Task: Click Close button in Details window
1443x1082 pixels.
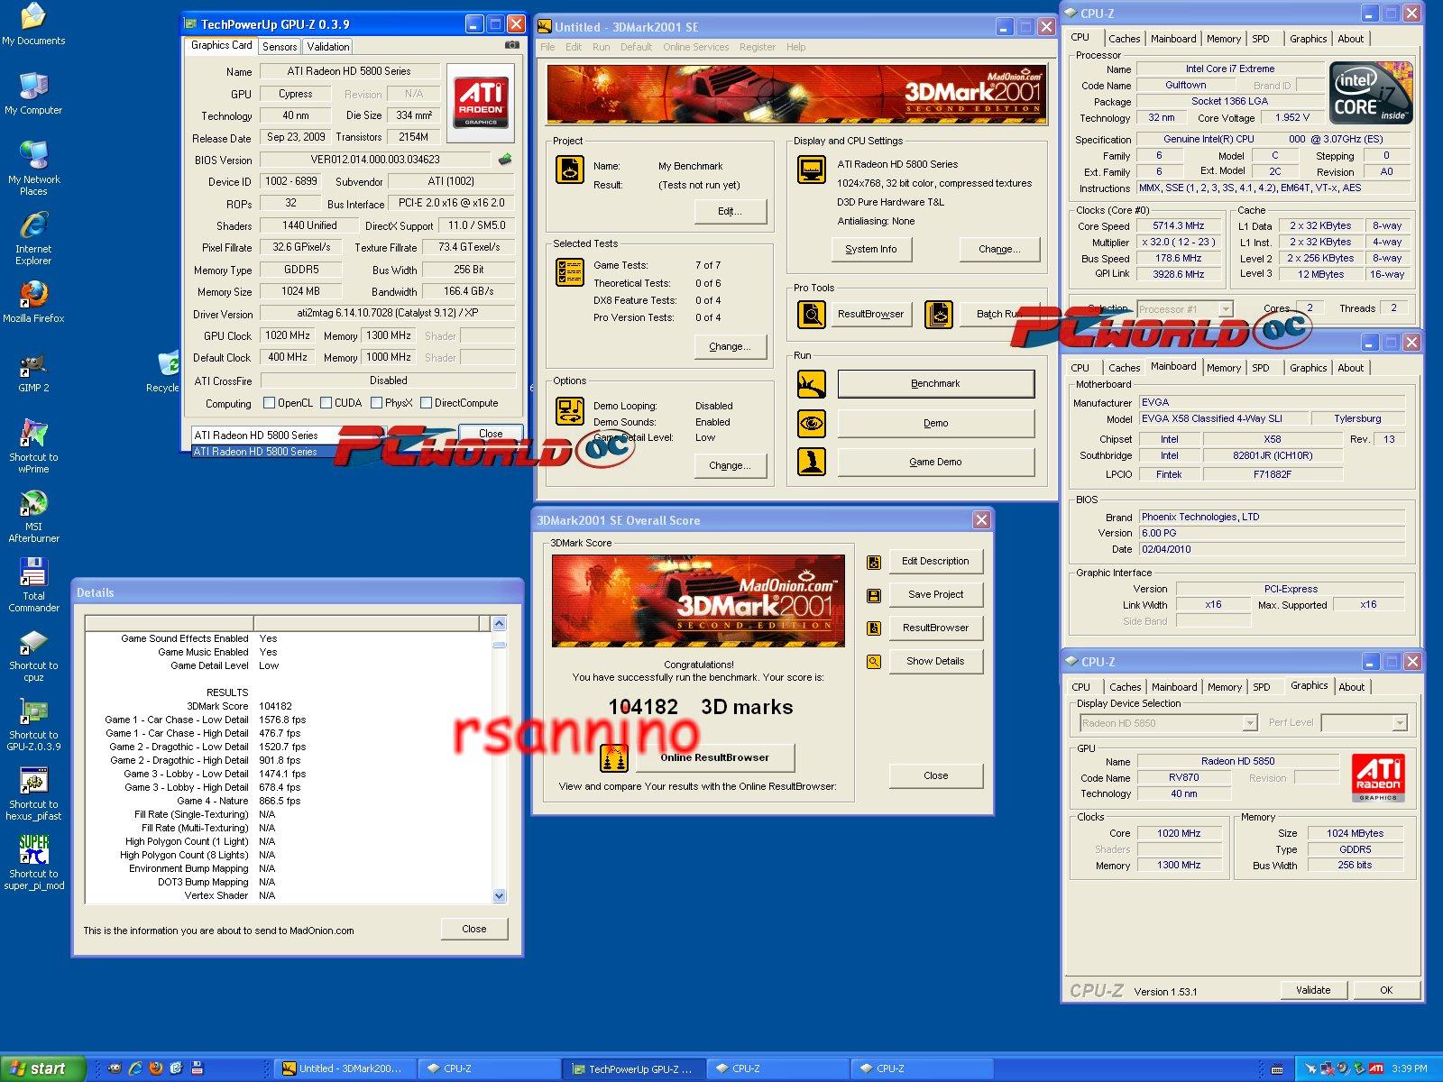Action: (473, 929)
